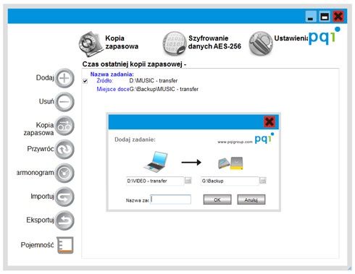This screenshot has height=274, width=355.
Task: Click the G:\Backup destination field
Action: tap(230, 181)
